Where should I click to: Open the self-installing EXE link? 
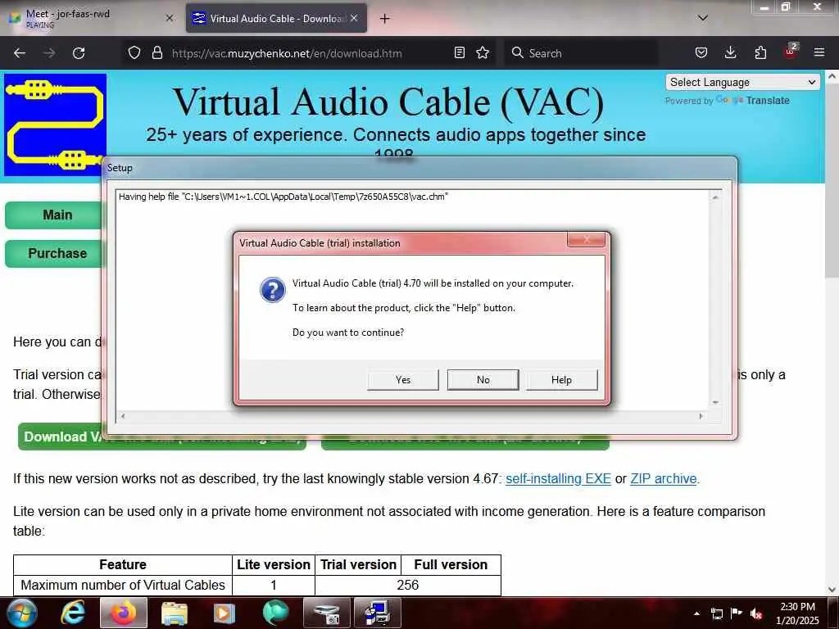pyautogui.click(x=558, y=478)
